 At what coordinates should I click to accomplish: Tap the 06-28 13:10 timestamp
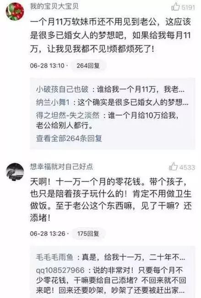coord(47,66)
